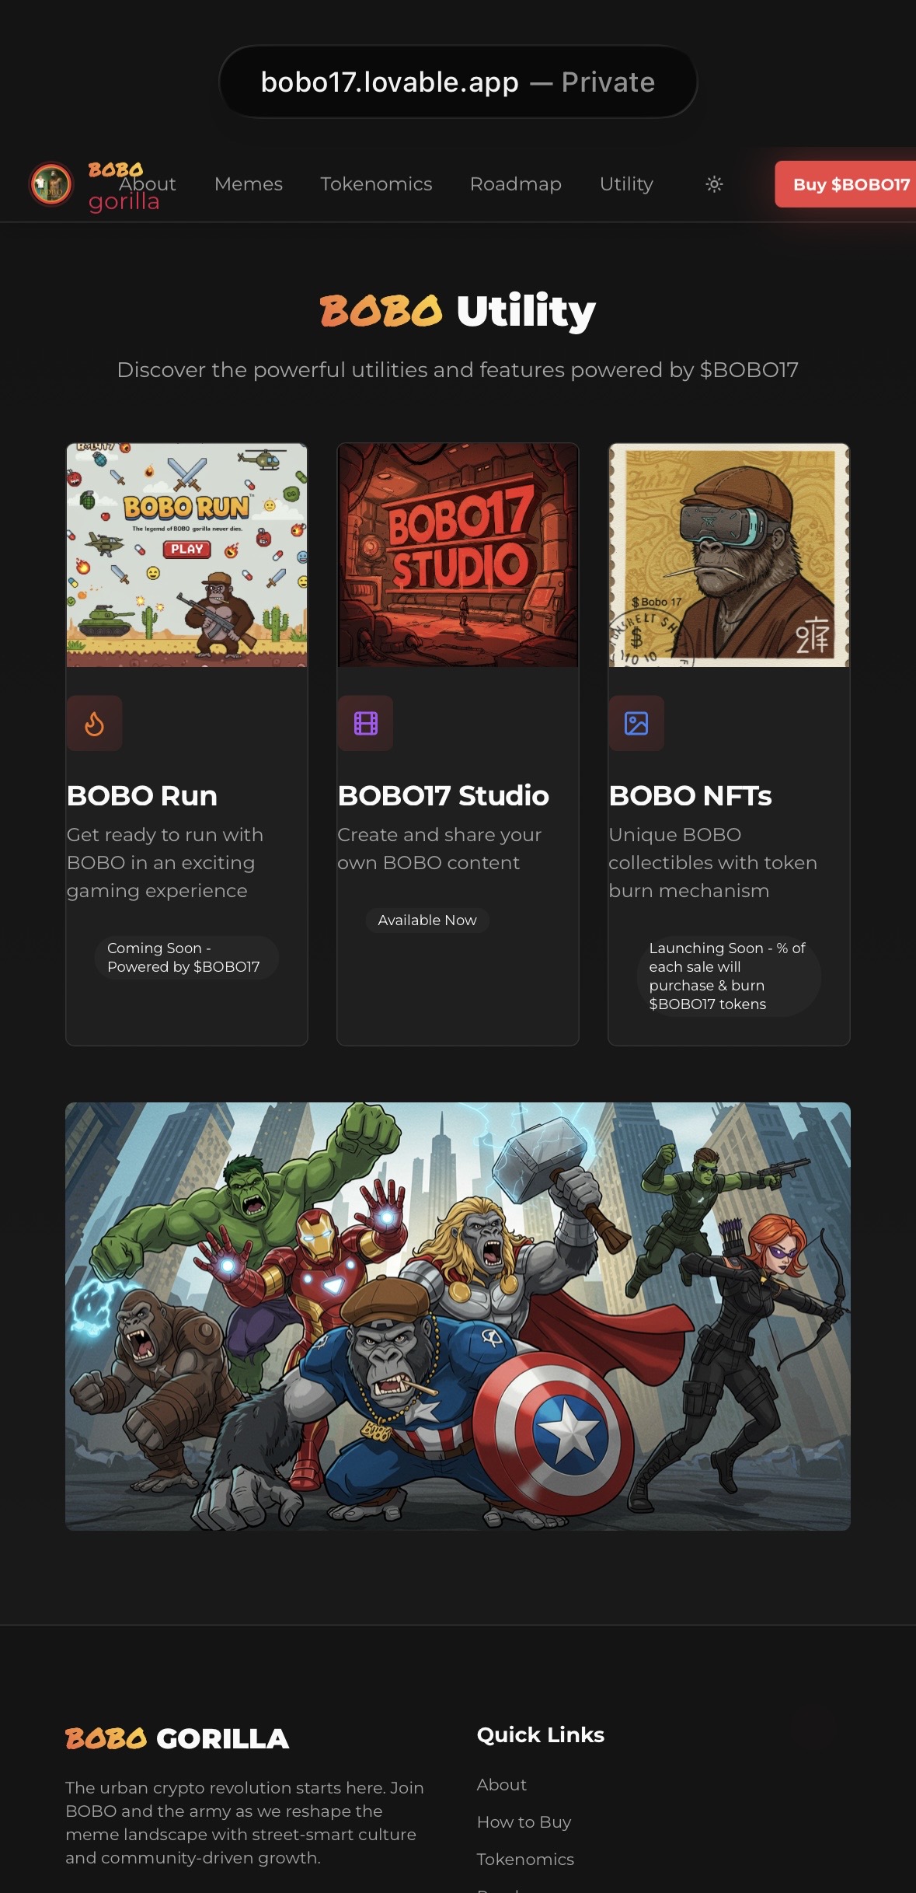Open Tokenomics from the top navigation
The height and width of the screenshot is (1893, 916).
pos(376,184)
